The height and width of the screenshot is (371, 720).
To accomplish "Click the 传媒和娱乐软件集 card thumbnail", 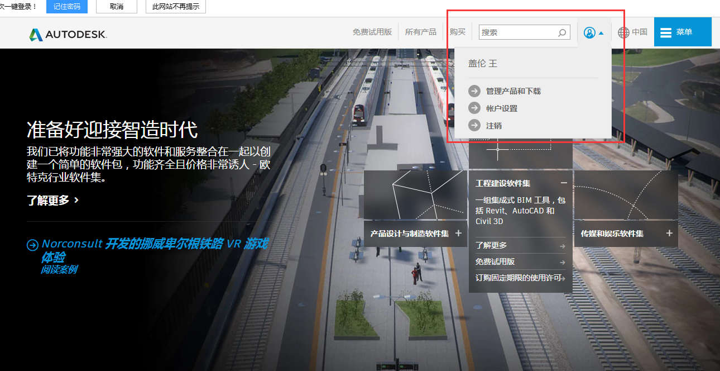I will [626, 195].
